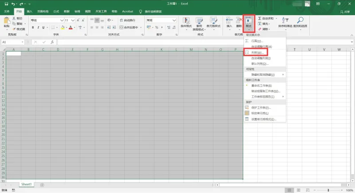
Task: Choose Protect Sheet (保护工作表)
Action: point(264,108)
